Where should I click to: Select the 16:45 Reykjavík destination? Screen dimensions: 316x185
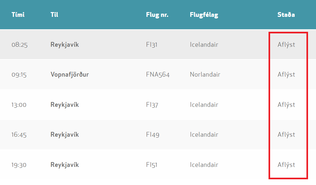65,134
